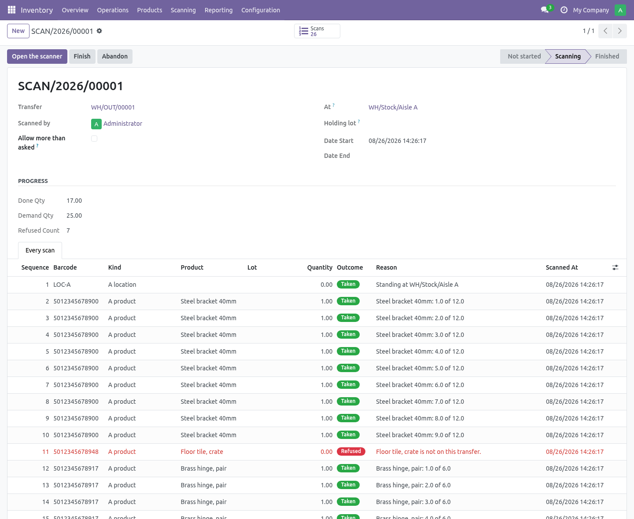Viewport: 634px width, 519px height.
Task: Sort by the Scanned At column header
Action: pos(562,267)
